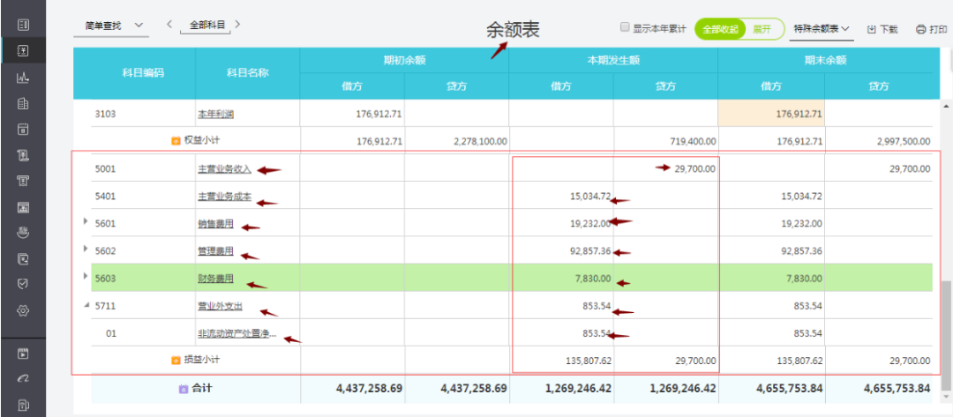Open the note-with-tag sidebar icon
This screenshot has height=417, width=953.
point(23,258)
